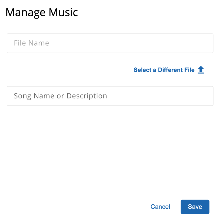Click the Cancel link
The width and height of the screenshot is (219, 220).
point(160,207)
